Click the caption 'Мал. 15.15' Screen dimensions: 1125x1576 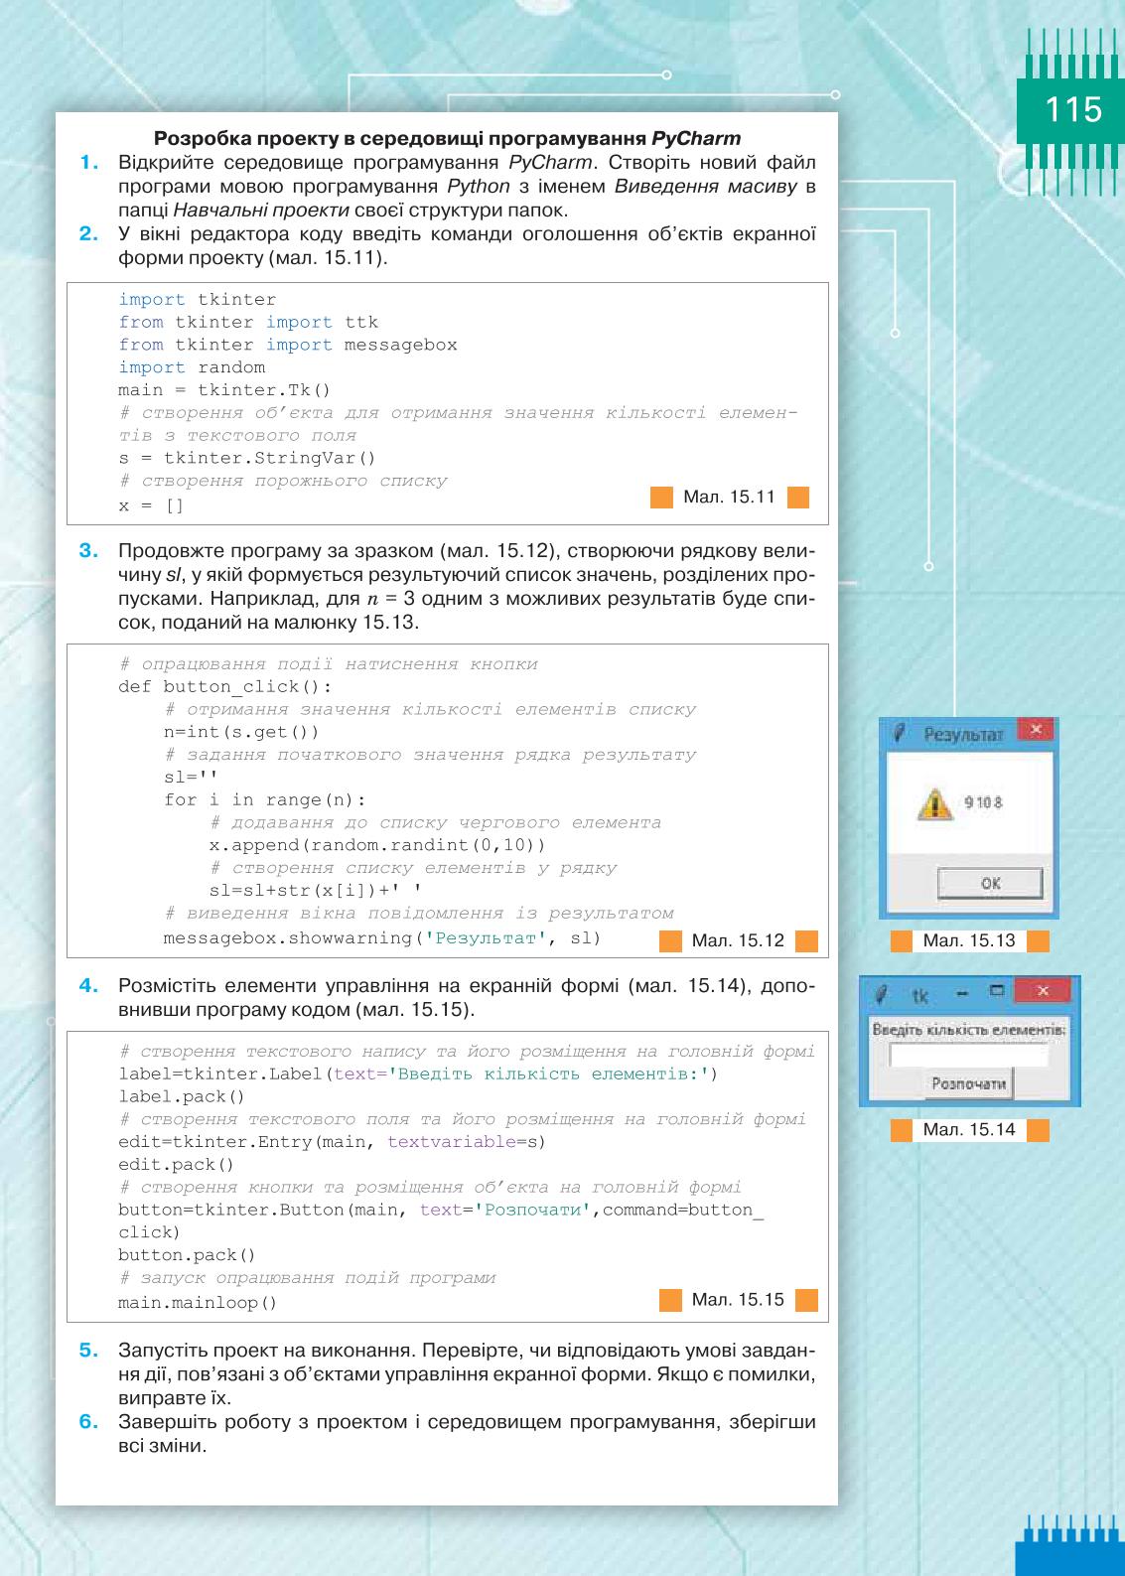tap(738, 1300)
